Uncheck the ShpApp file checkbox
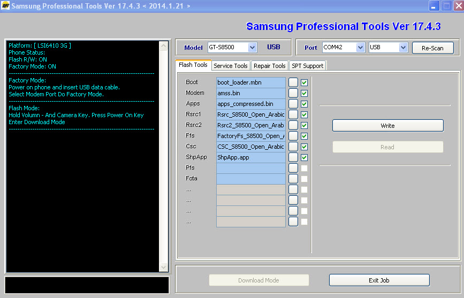Screen dimensions: 464x298 (304, 157)
